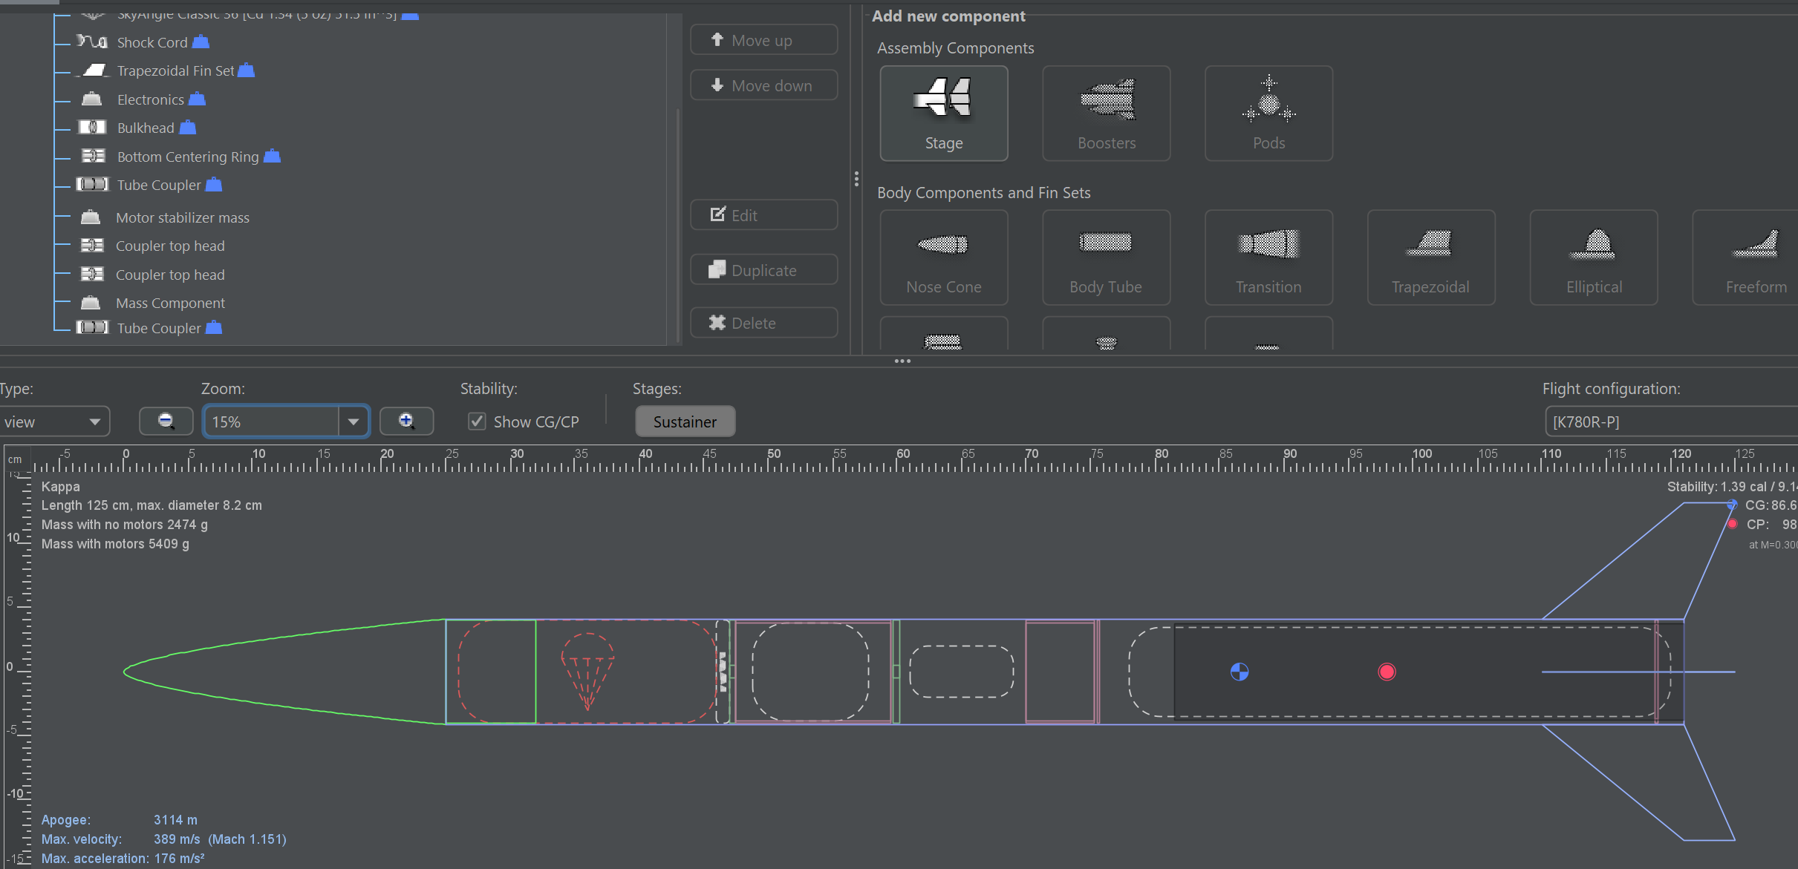Click the CG marker on the rocket
Screen dimensions: 1798x869
pos(1239,672)
